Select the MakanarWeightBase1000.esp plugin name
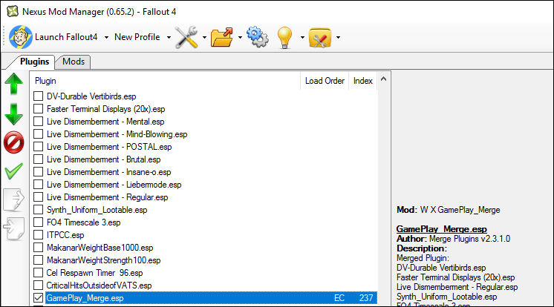 coord(100,248)
